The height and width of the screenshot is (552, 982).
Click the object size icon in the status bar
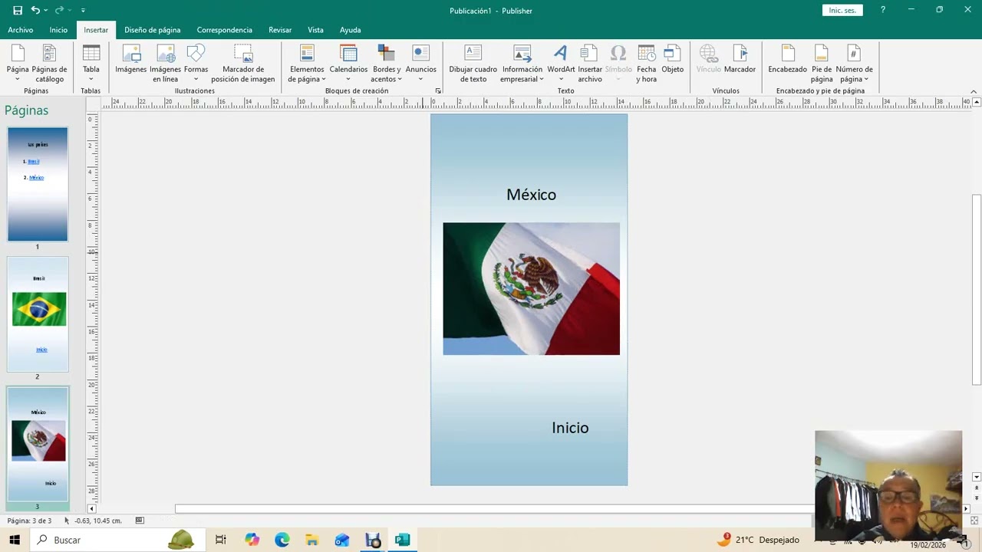click(x=140, y=521)
